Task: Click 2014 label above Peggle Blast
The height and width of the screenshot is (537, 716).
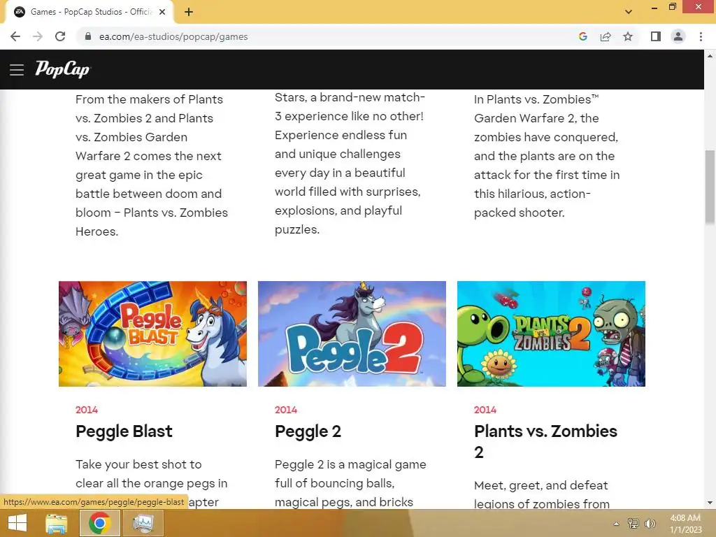Action: click(87, 410)
